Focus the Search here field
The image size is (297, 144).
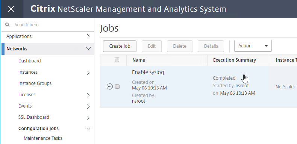47,25
